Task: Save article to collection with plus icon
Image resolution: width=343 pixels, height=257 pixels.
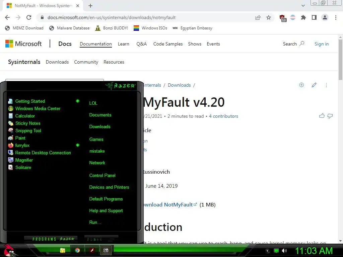Action: 301,85
